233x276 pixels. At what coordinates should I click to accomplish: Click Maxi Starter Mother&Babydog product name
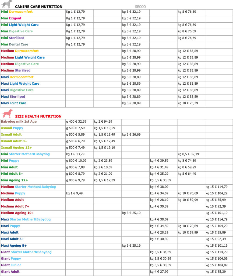click(x=26, y=219)
